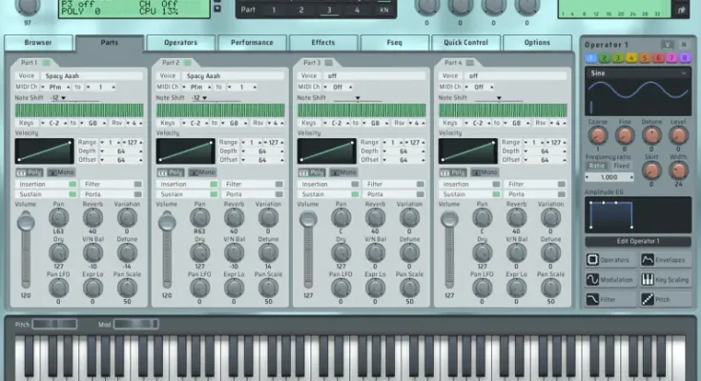Increase frequency ratio 1.000 value
Image resolution: width=701 pixels, height=381 pixels.
(631, 177)
